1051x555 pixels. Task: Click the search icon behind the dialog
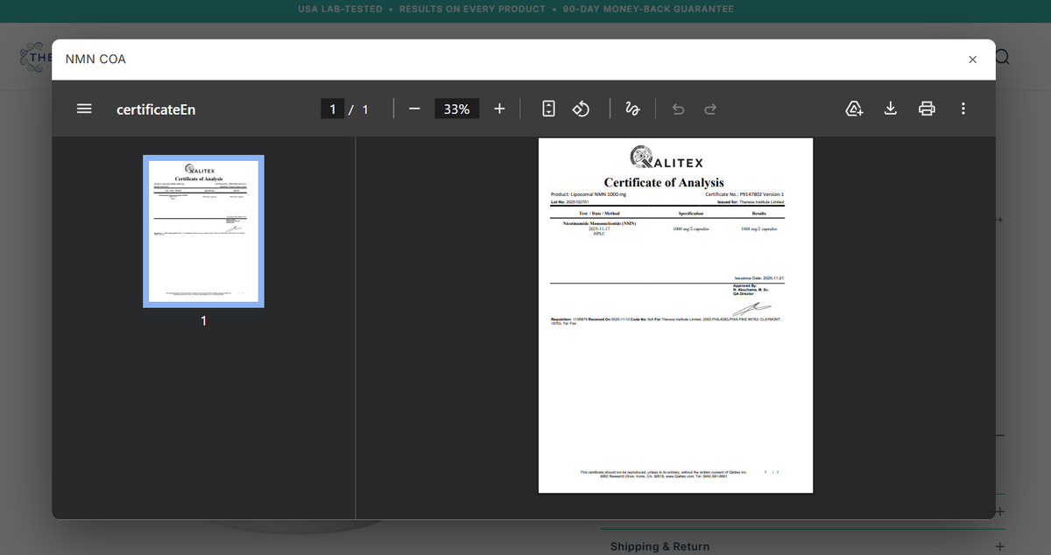point(1002,58)
